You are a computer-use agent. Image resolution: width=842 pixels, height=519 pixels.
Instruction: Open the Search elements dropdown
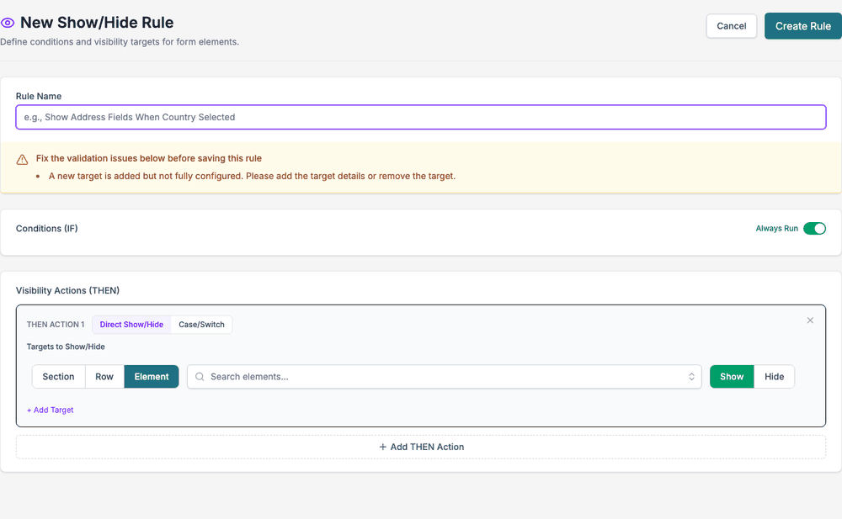click(444, 377)
